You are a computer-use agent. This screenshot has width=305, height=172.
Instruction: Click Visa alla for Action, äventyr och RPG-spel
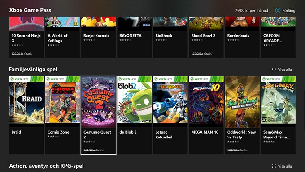pyautogui.click(x=285, y=166)
